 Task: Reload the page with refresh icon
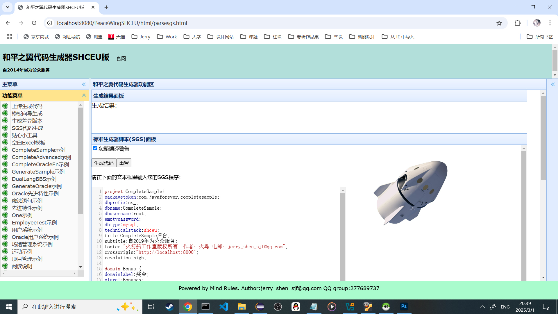coord(34,23)
